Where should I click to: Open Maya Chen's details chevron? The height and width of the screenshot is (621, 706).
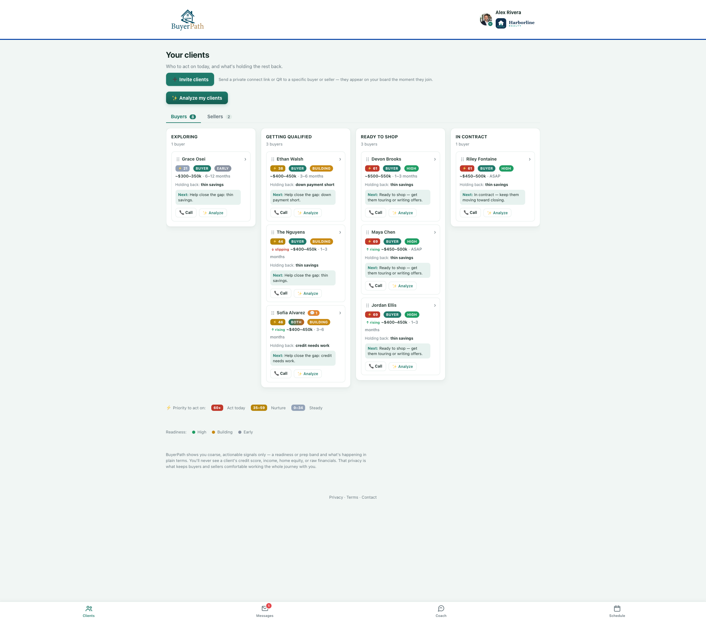click(x=435, y=232)
